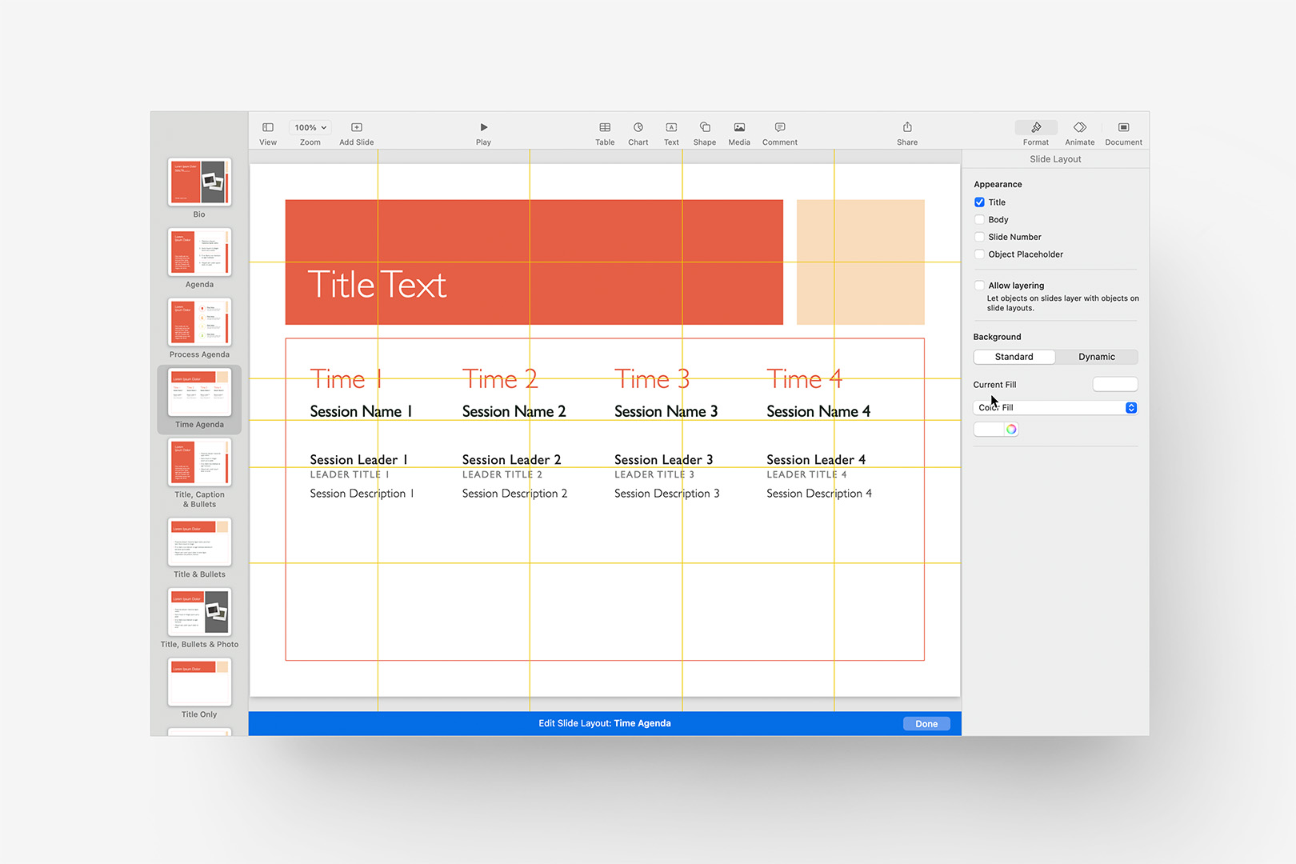Insert a Table
This screenshot has height=864, width=1296.
604,130
